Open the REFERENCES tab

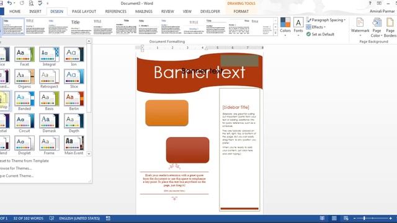(116, 11)
